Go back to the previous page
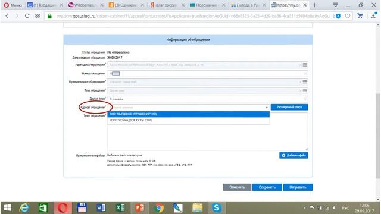Viewport: 381px width, 214px height. tap(7, 16)
